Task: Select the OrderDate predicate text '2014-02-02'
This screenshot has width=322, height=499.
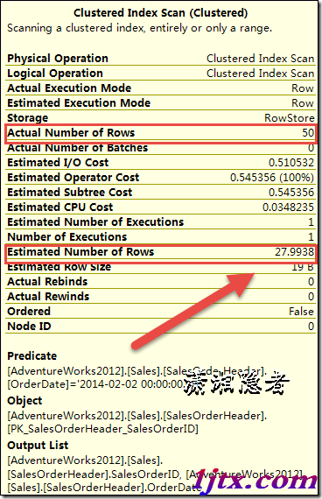Action: [108, 384]
